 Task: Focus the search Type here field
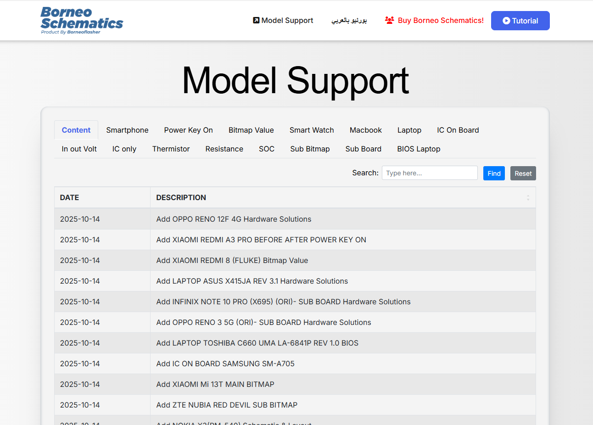[429, 173]
